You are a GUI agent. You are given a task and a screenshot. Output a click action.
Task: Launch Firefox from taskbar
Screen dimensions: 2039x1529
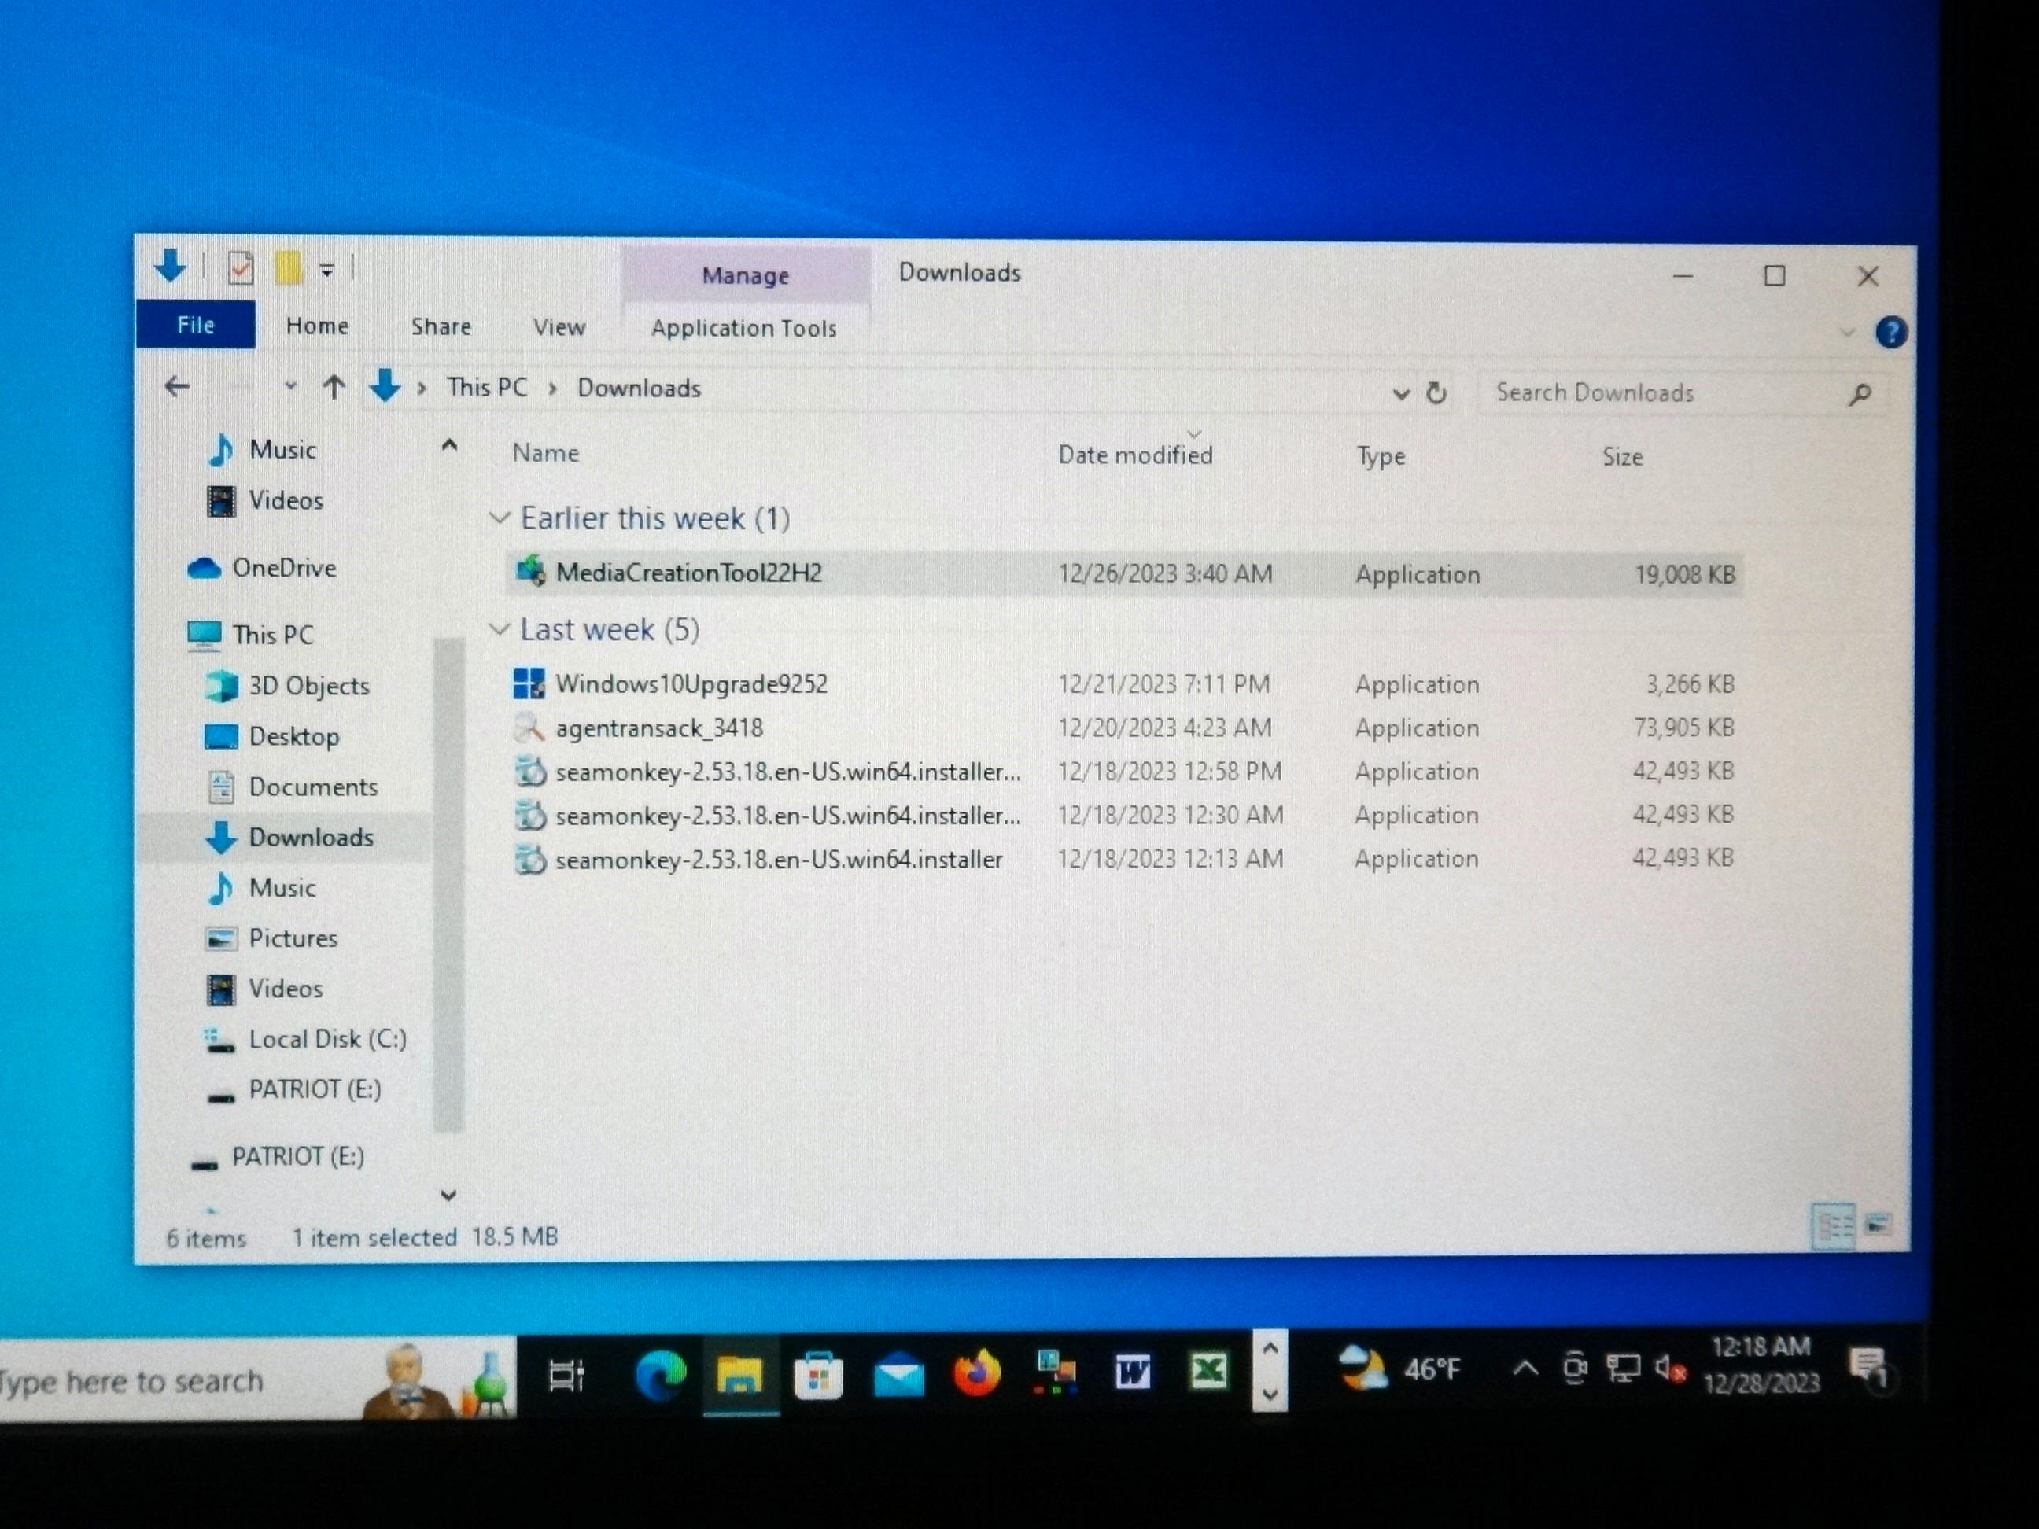click(x=976, y=1374)
